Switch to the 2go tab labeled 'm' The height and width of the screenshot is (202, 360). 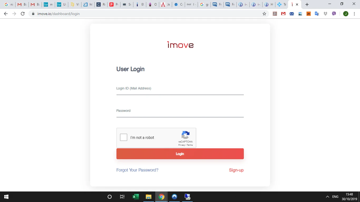pyautogui.click(x=48, y=4)
